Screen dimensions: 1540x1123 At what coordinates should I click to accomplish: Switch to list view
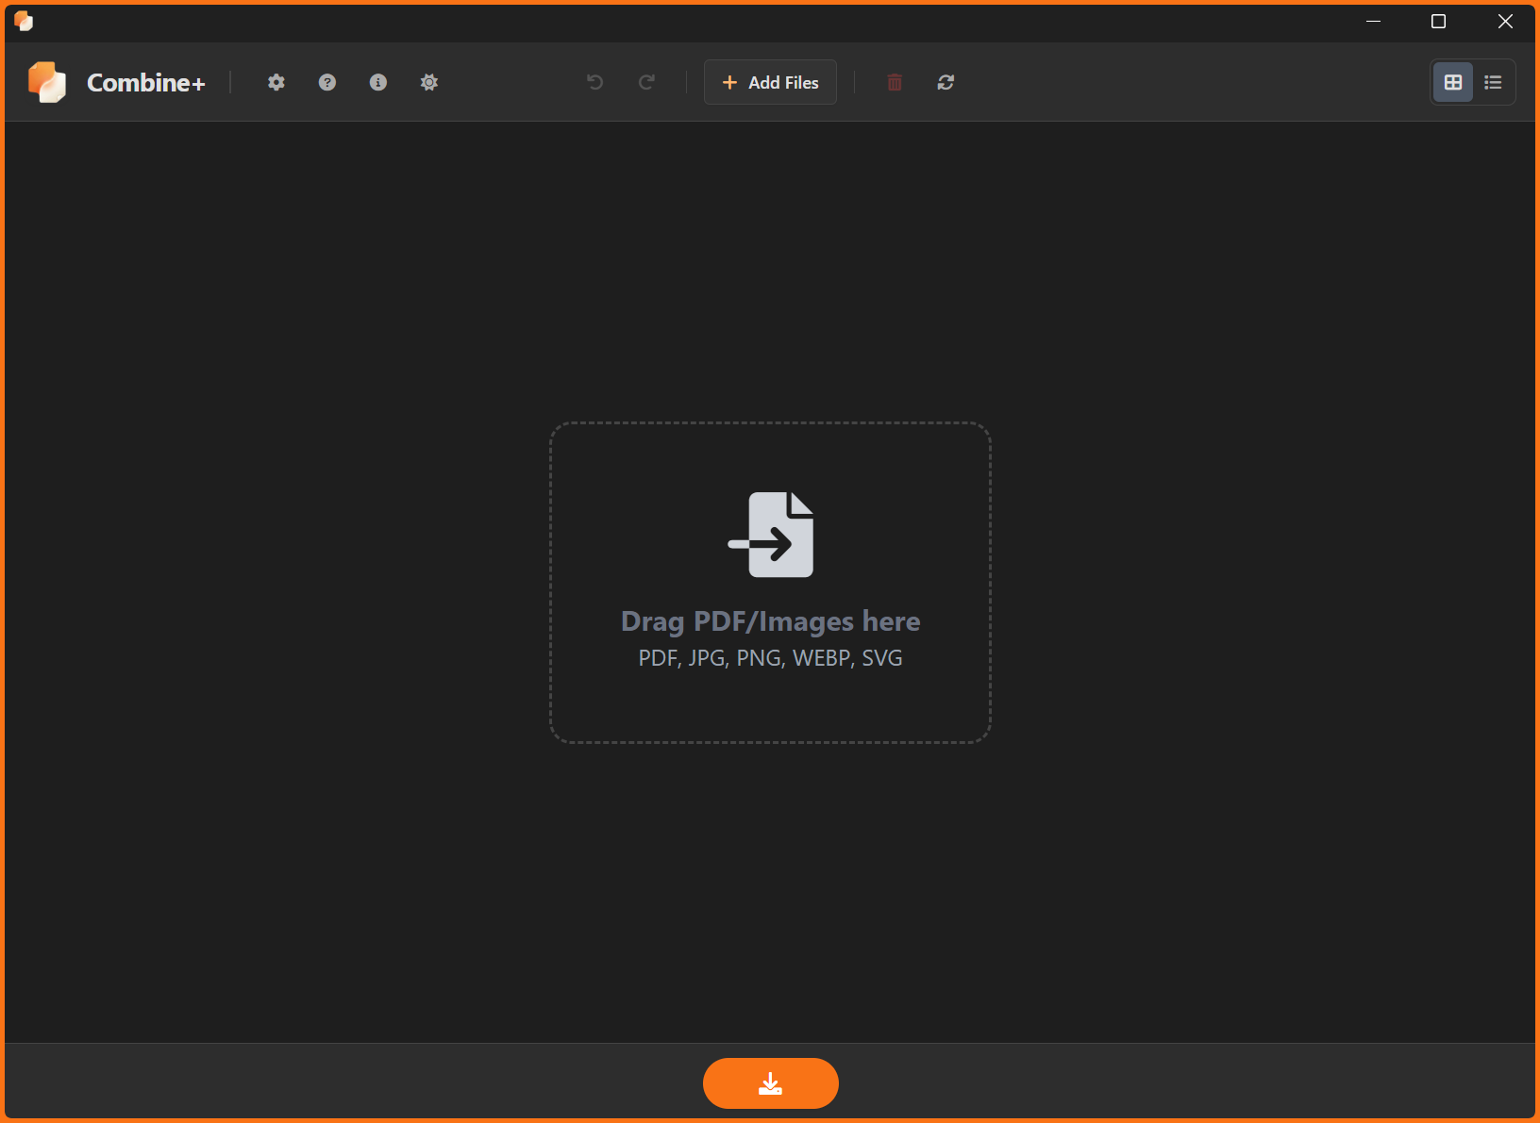click(x=1493, y=82)
